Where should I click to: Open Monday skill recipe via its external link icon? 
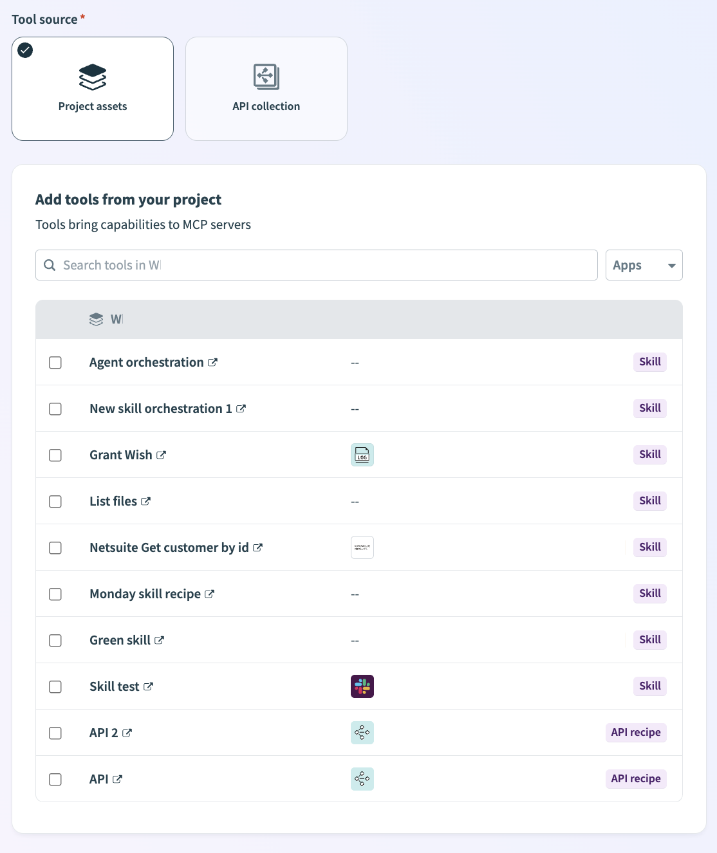pos(209,594)
